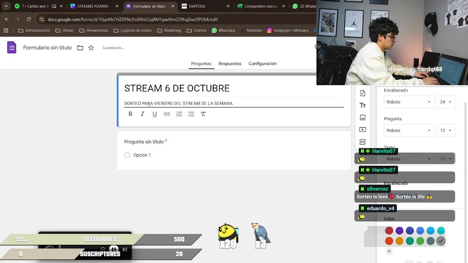The image size is (468, 263).
Task: Open the Correos bookmarks folder
Action: pos(197,31)
